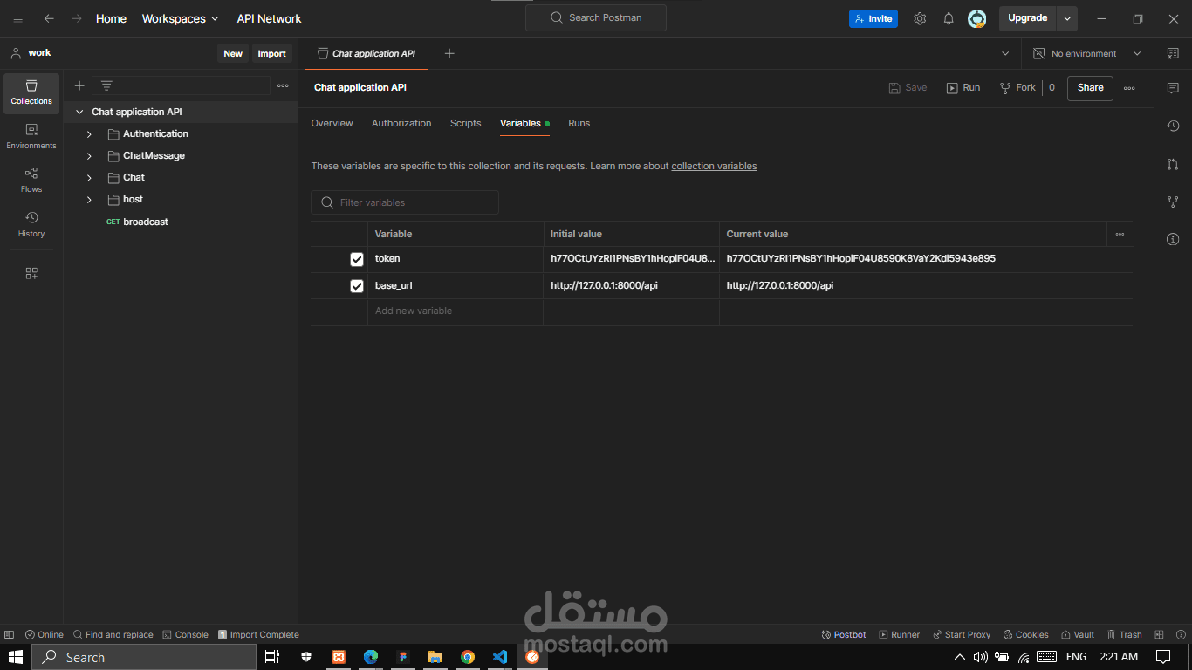Open notifications bell
This screenshot has height=670, width=1192.
949,18
